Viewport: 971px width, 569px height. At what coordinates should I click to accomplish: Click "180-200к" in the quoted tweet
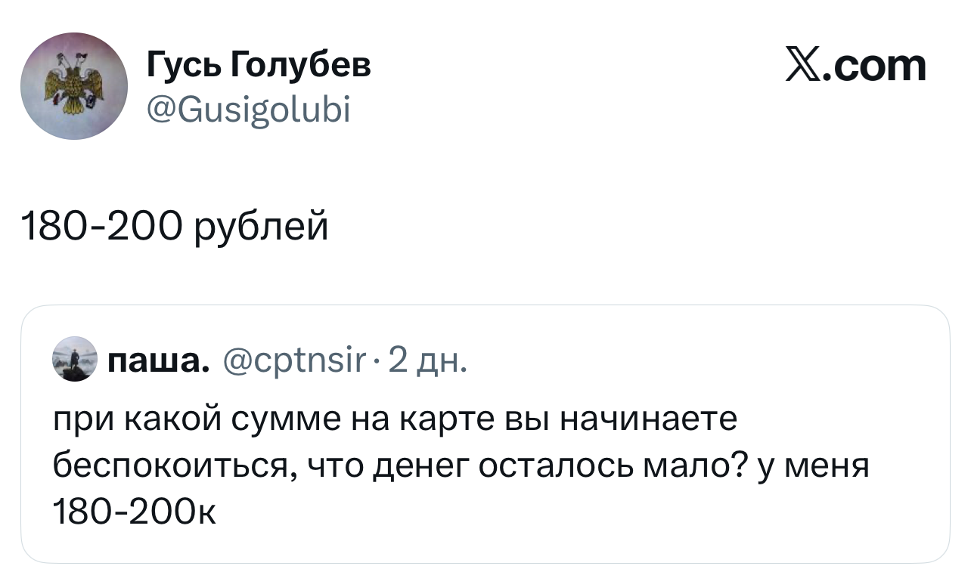(x=135, y=512)
